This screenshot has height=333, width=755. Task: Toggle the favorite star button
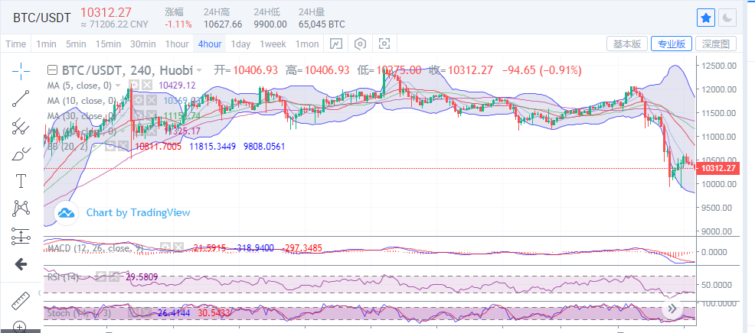coord(705,17)
